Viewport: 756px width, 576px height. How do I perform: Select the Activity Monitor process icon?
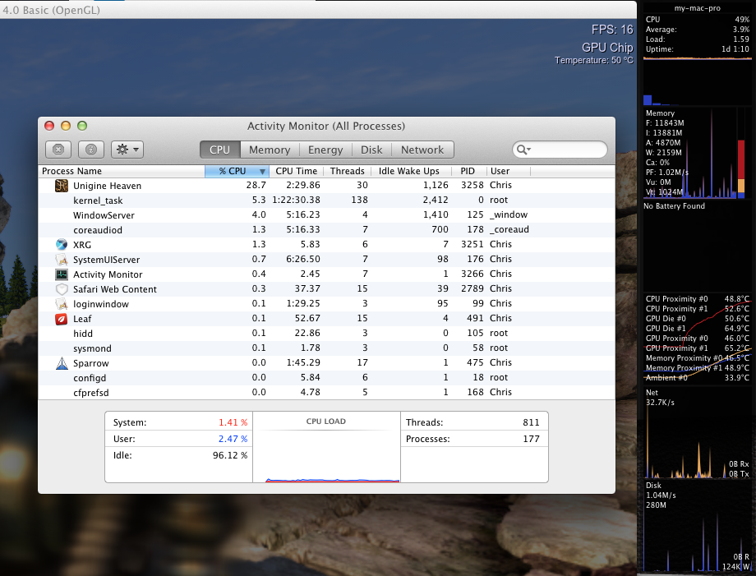tap(62, 274)
